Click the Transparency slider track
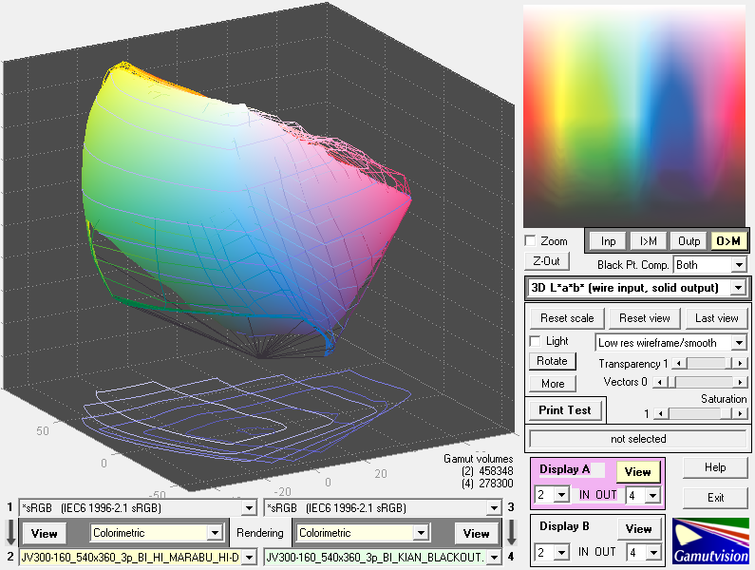The image size is (755, 570). click(709, 363)
